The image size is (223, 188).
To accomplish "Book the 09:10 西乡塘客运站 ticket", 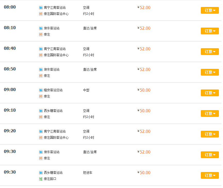I will click(x=210, y=113).
